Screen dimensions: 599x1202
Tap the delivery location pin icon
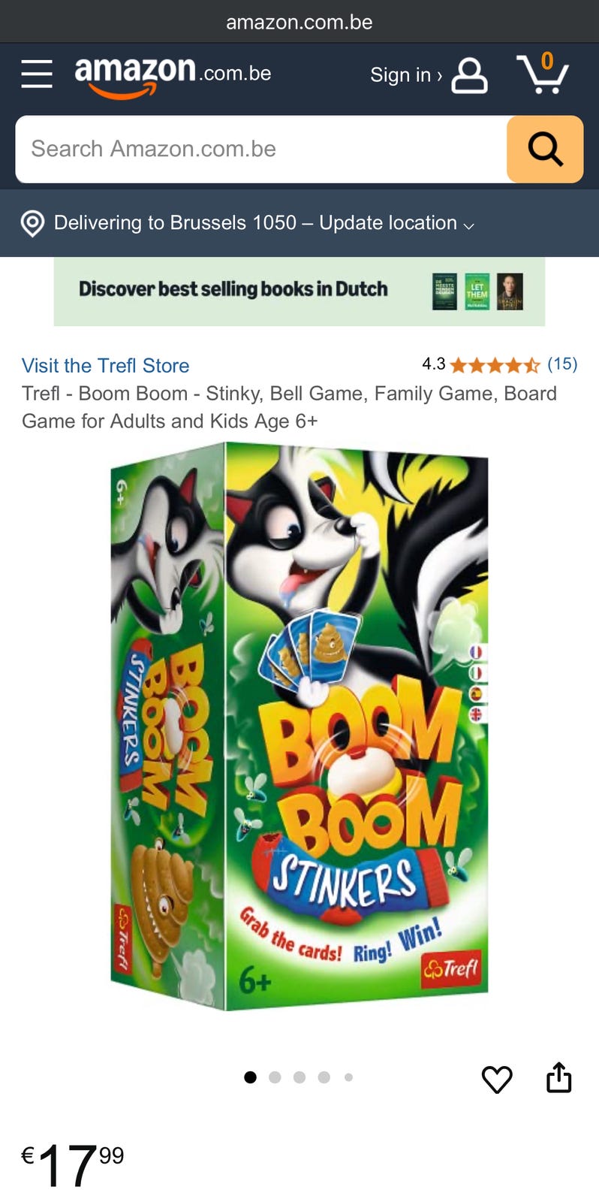pyautogui.click(x=32, y=223)
